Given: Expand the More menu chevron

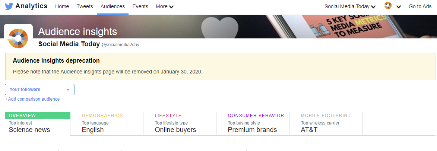Looking at the screenshot, I should click(171, 7).
